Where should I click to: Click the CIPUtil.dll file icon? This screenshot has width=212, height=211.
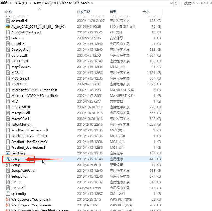pyautogui.click(x=8, y=44)
